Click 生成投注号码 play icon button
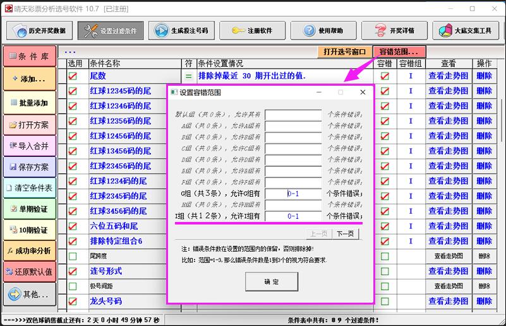 click(x=182, y=30)
